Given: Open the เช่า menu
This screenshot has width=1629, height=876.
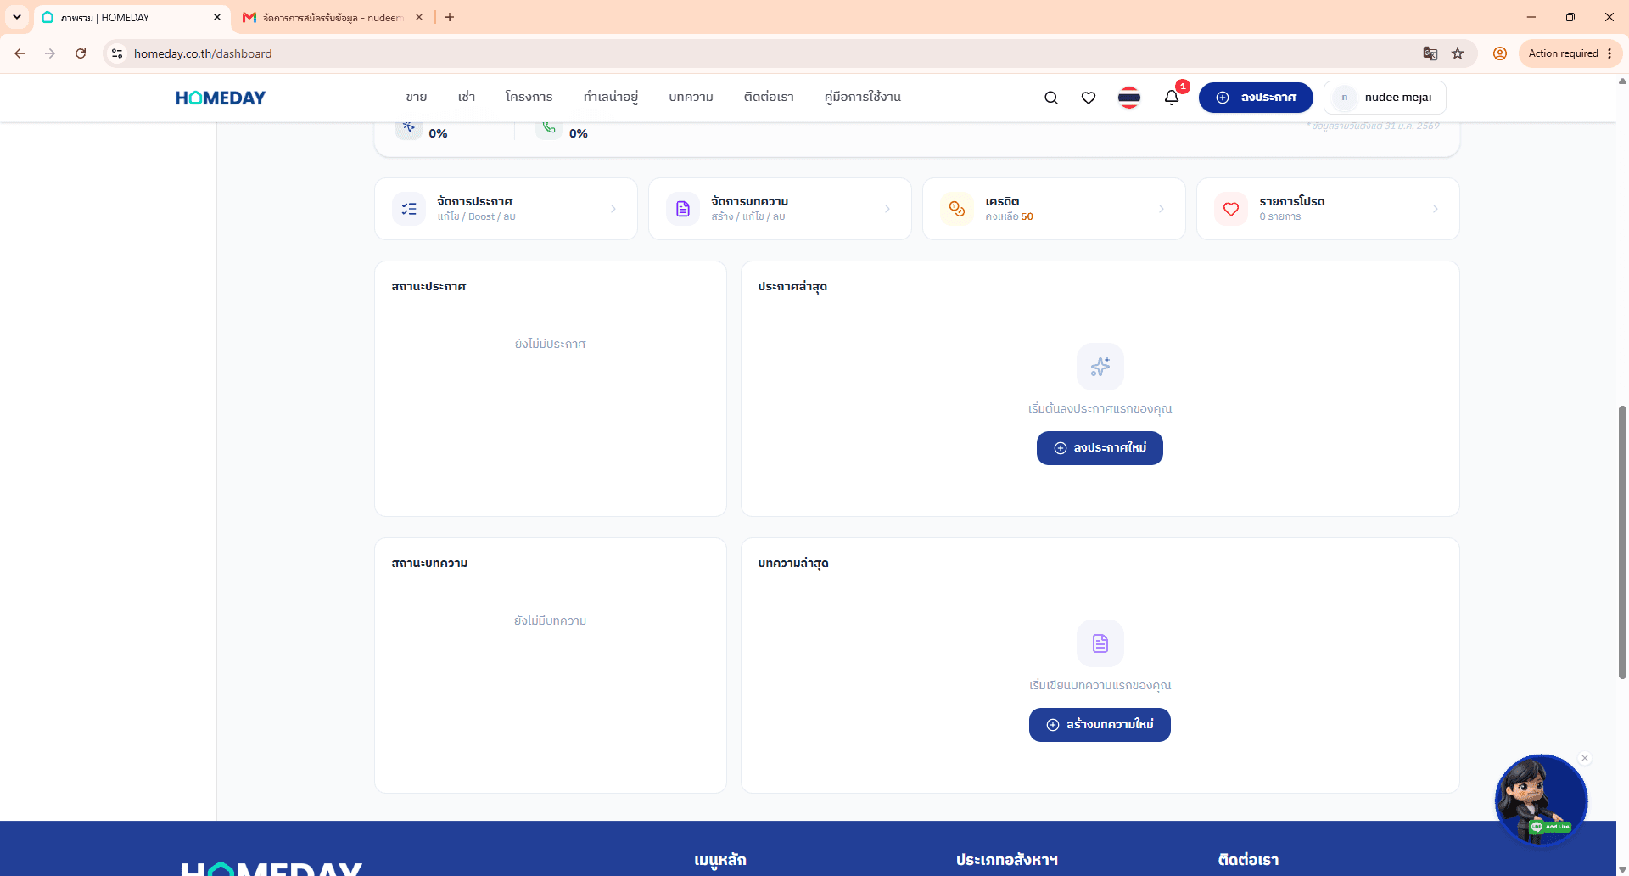Looking at the screenshot, I should coord(466,98).
